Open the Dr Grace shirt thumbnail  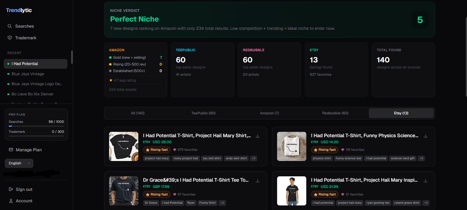point(124,191)
